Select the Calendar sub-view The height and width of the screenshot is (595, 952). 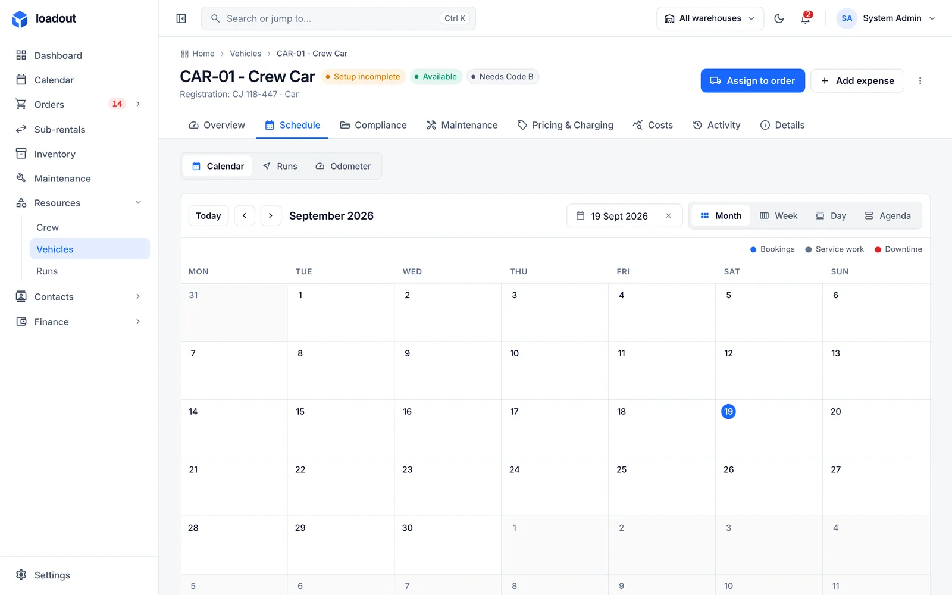[218, 166]
